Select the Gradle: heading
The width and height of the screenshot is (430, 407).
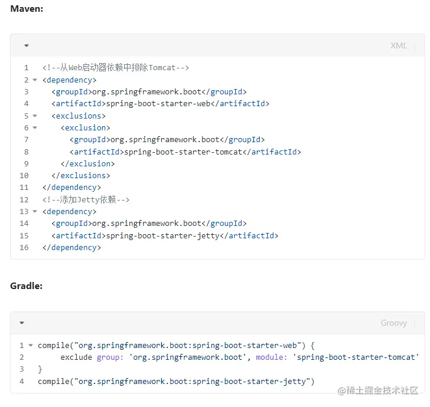tap(27, 286)
